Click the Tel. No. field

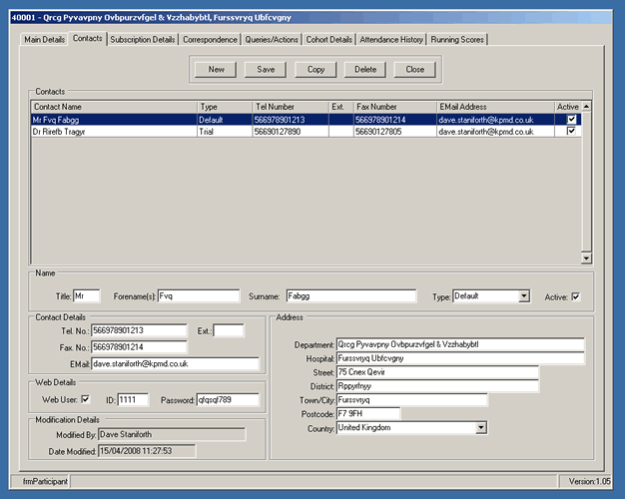coord(139,330)
